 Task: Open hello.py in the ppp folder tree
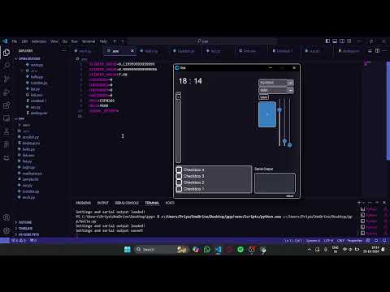[x=28, y=149]
